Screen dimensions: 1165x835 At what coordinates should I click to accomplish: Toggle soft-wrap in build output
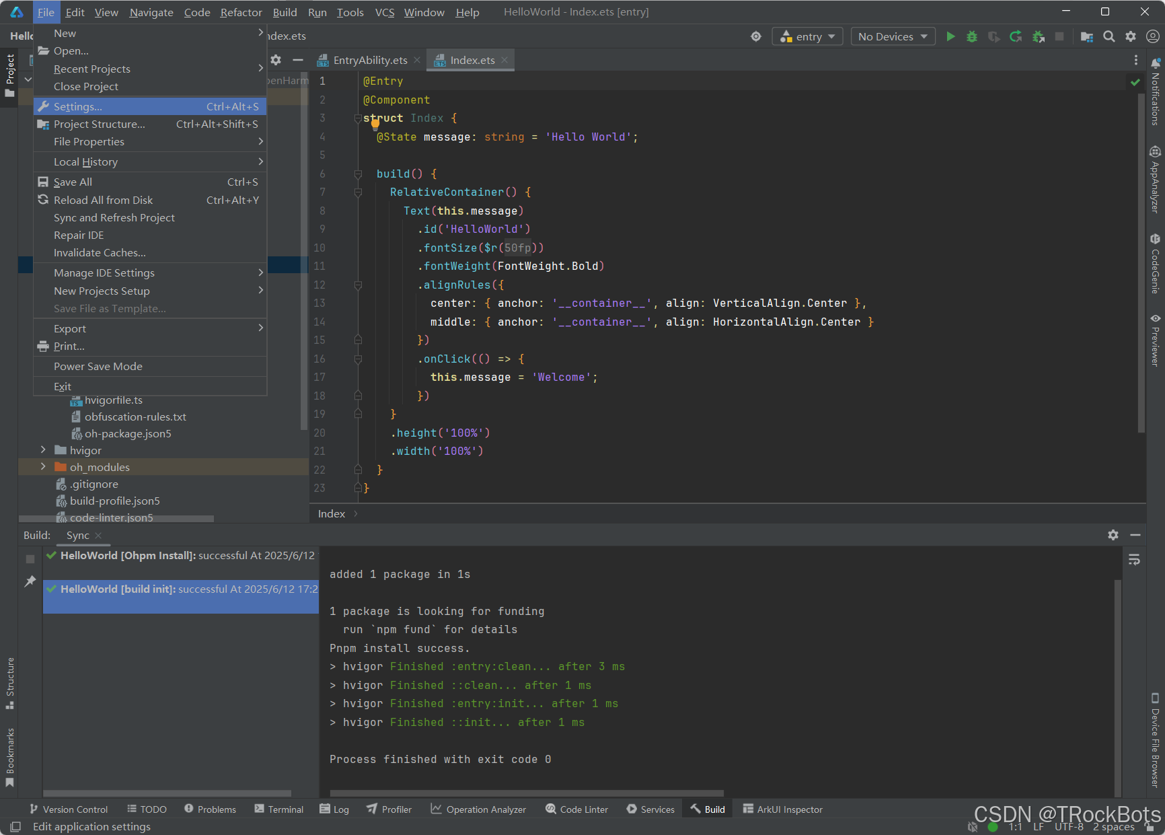click(1134, 560)
